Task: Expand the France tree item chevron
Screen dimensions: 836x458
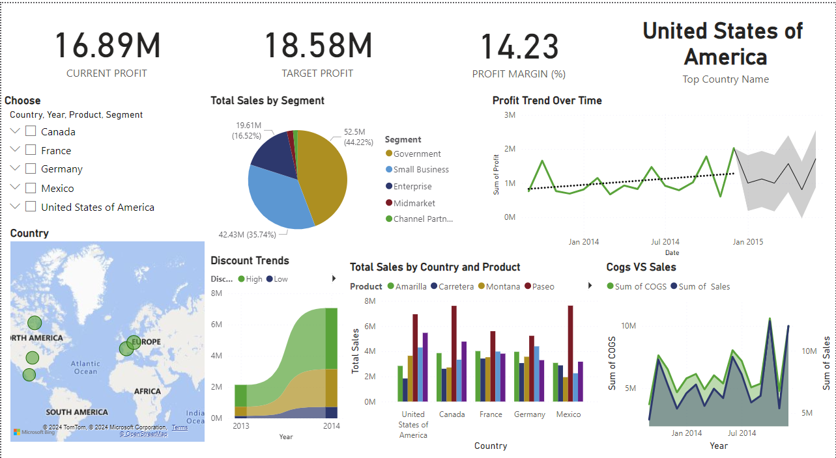Action: tap(14, 150)
